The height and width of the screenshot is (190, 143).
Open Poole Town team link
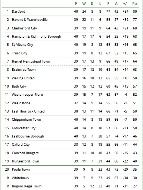click(x=21, y=170)
